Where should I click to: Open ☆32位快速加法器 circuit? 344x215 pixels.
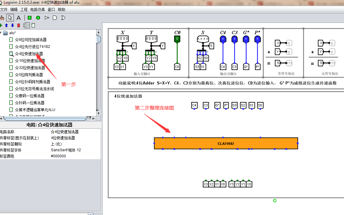pyautogui.click(x=30, y=68)
